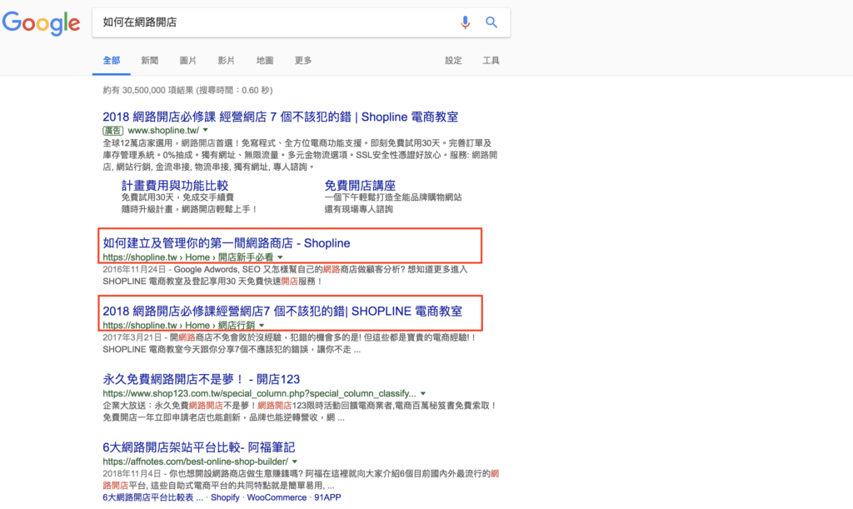Viewport: 853px width, 509px height.
Task: Open organic result 2018 網路開店必修課 SHOPLINE 電商教室
Action: 282,311
